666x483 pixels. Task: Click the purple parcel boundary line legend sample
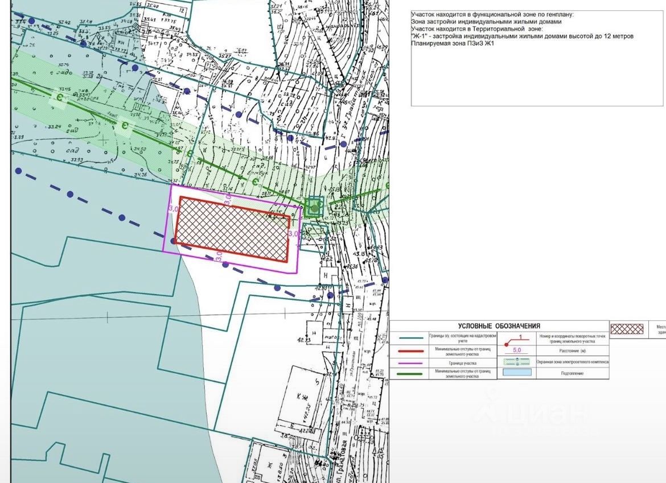click(409, 364)
